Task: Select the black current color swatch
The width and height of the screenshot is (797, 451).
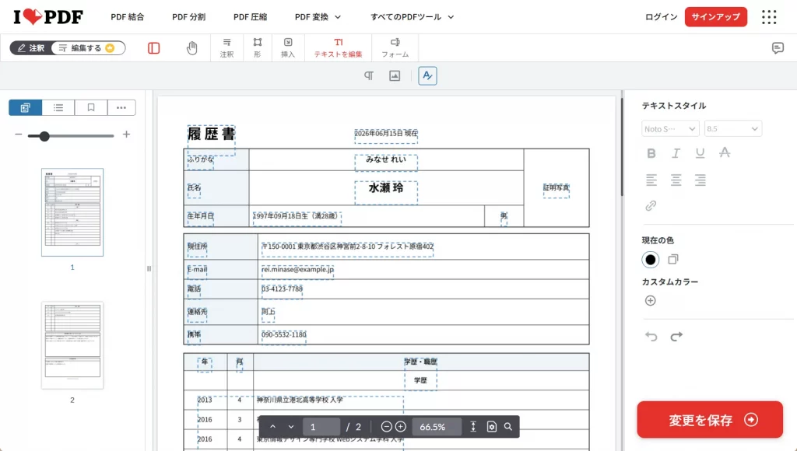Action: tap(650, 260)
